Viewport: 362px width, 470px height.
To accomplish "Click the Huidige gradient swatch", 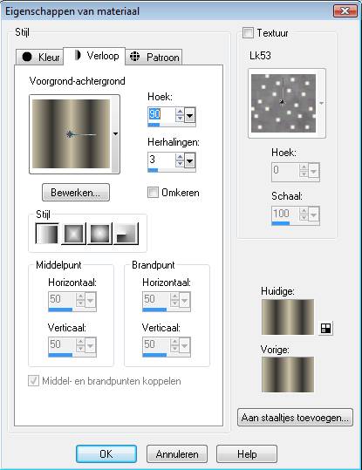I will [288, 317].
